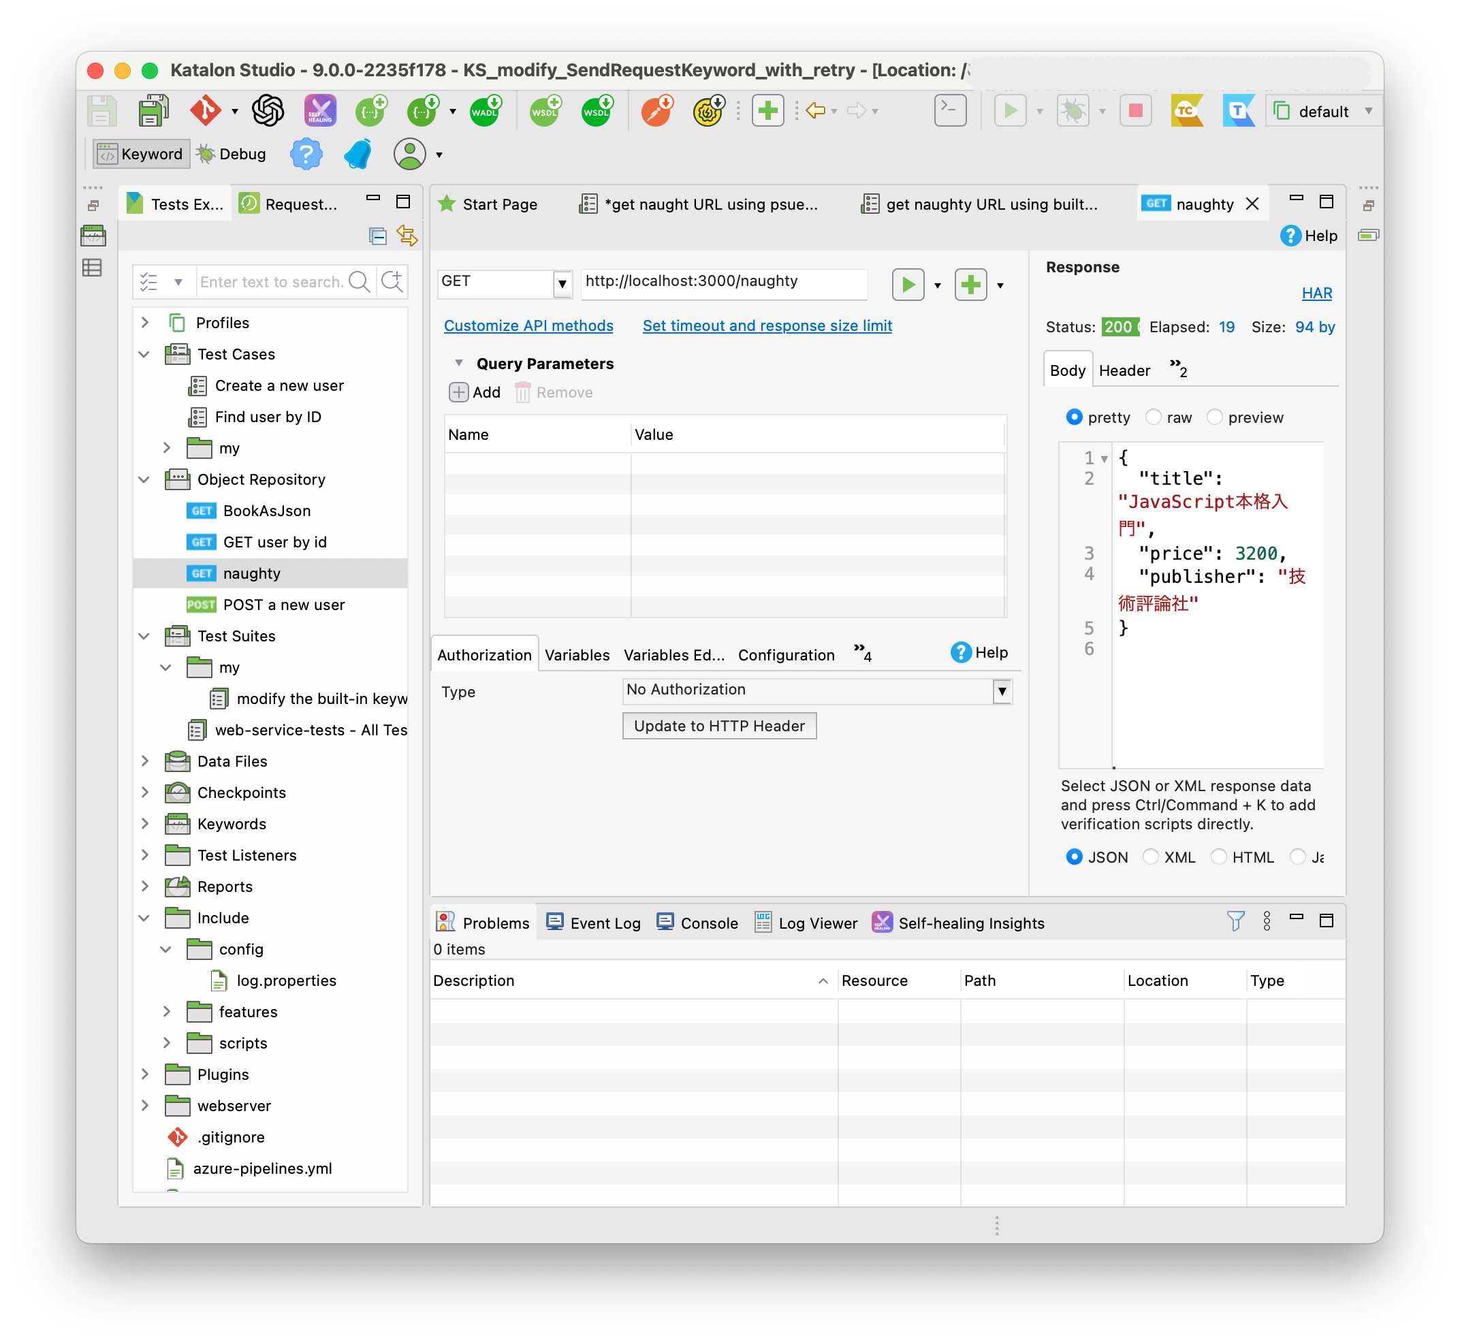The height and width of the screenshot is (1344, 1460).
Task: Click the Self-healing toolbar icon
Action: coord(320,110)
